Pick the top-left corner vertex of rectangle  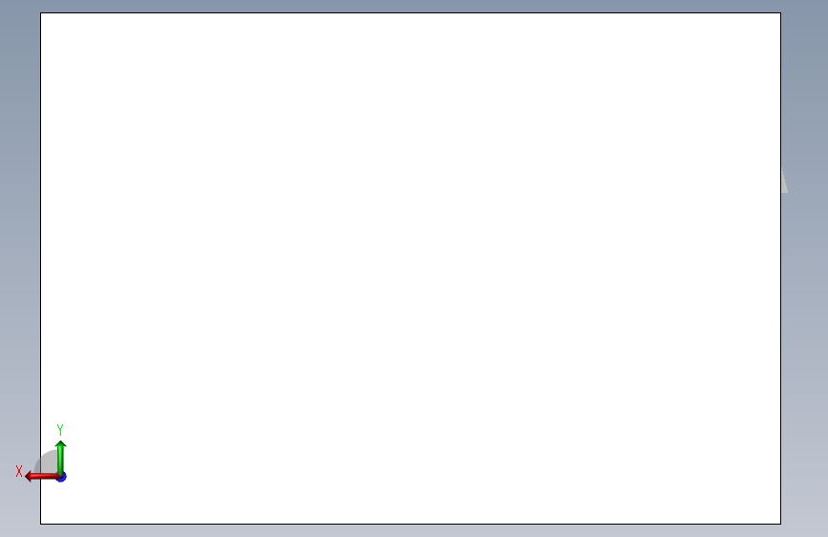tap(41, 12)
